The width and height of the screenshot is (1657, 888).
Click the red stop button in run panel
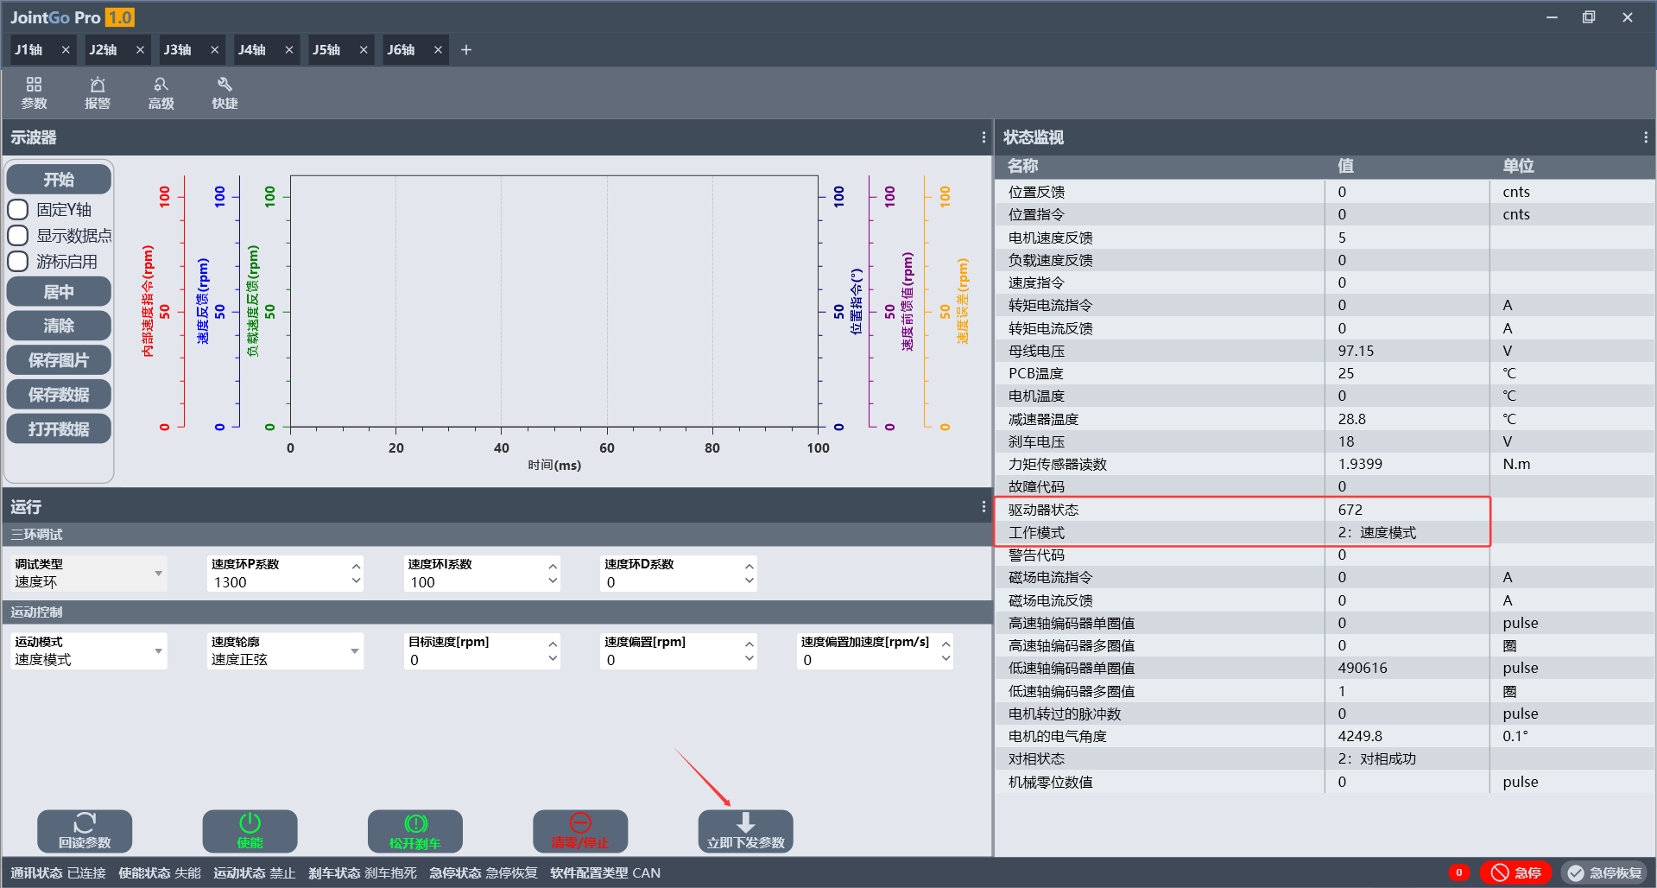point(580,831)
